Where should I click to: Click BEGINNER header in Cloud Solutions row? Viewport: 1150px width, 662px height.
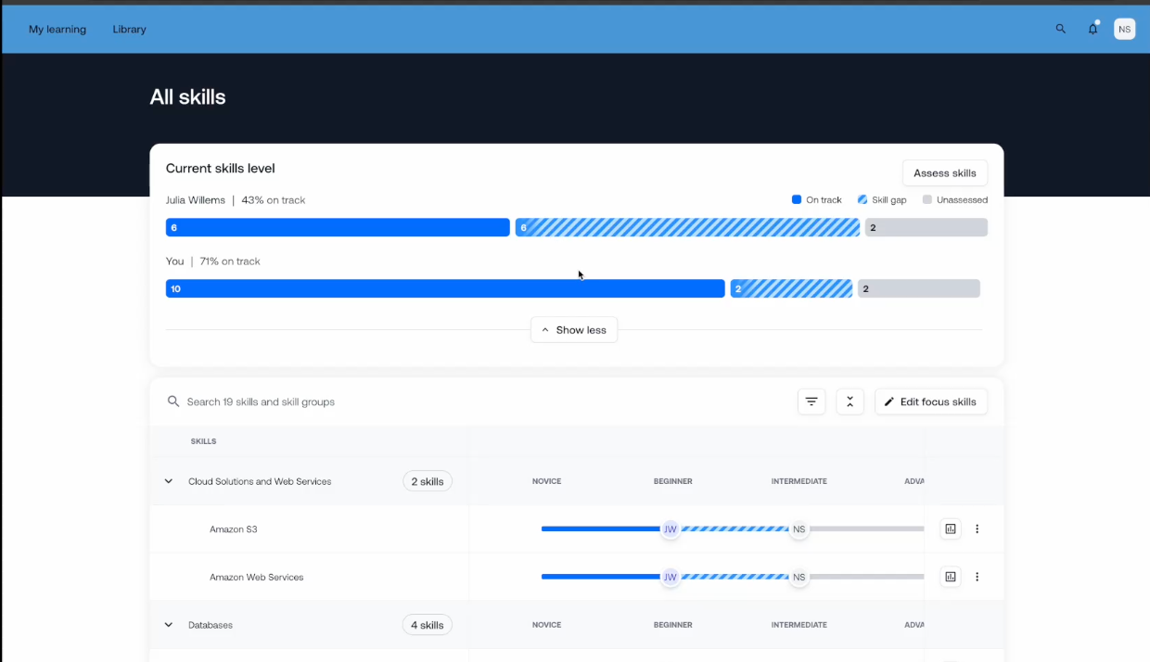coord(673,481)
